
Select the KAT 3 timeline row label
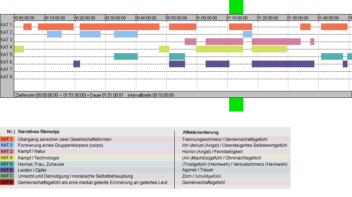[6, 40]
